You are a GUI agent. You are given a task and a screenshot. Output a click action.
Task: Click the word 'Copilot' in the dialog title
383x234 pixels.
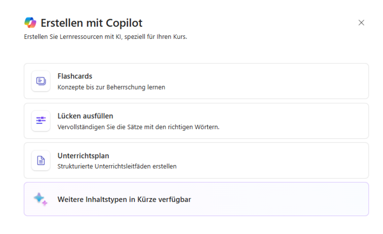[x=124, y=22]
